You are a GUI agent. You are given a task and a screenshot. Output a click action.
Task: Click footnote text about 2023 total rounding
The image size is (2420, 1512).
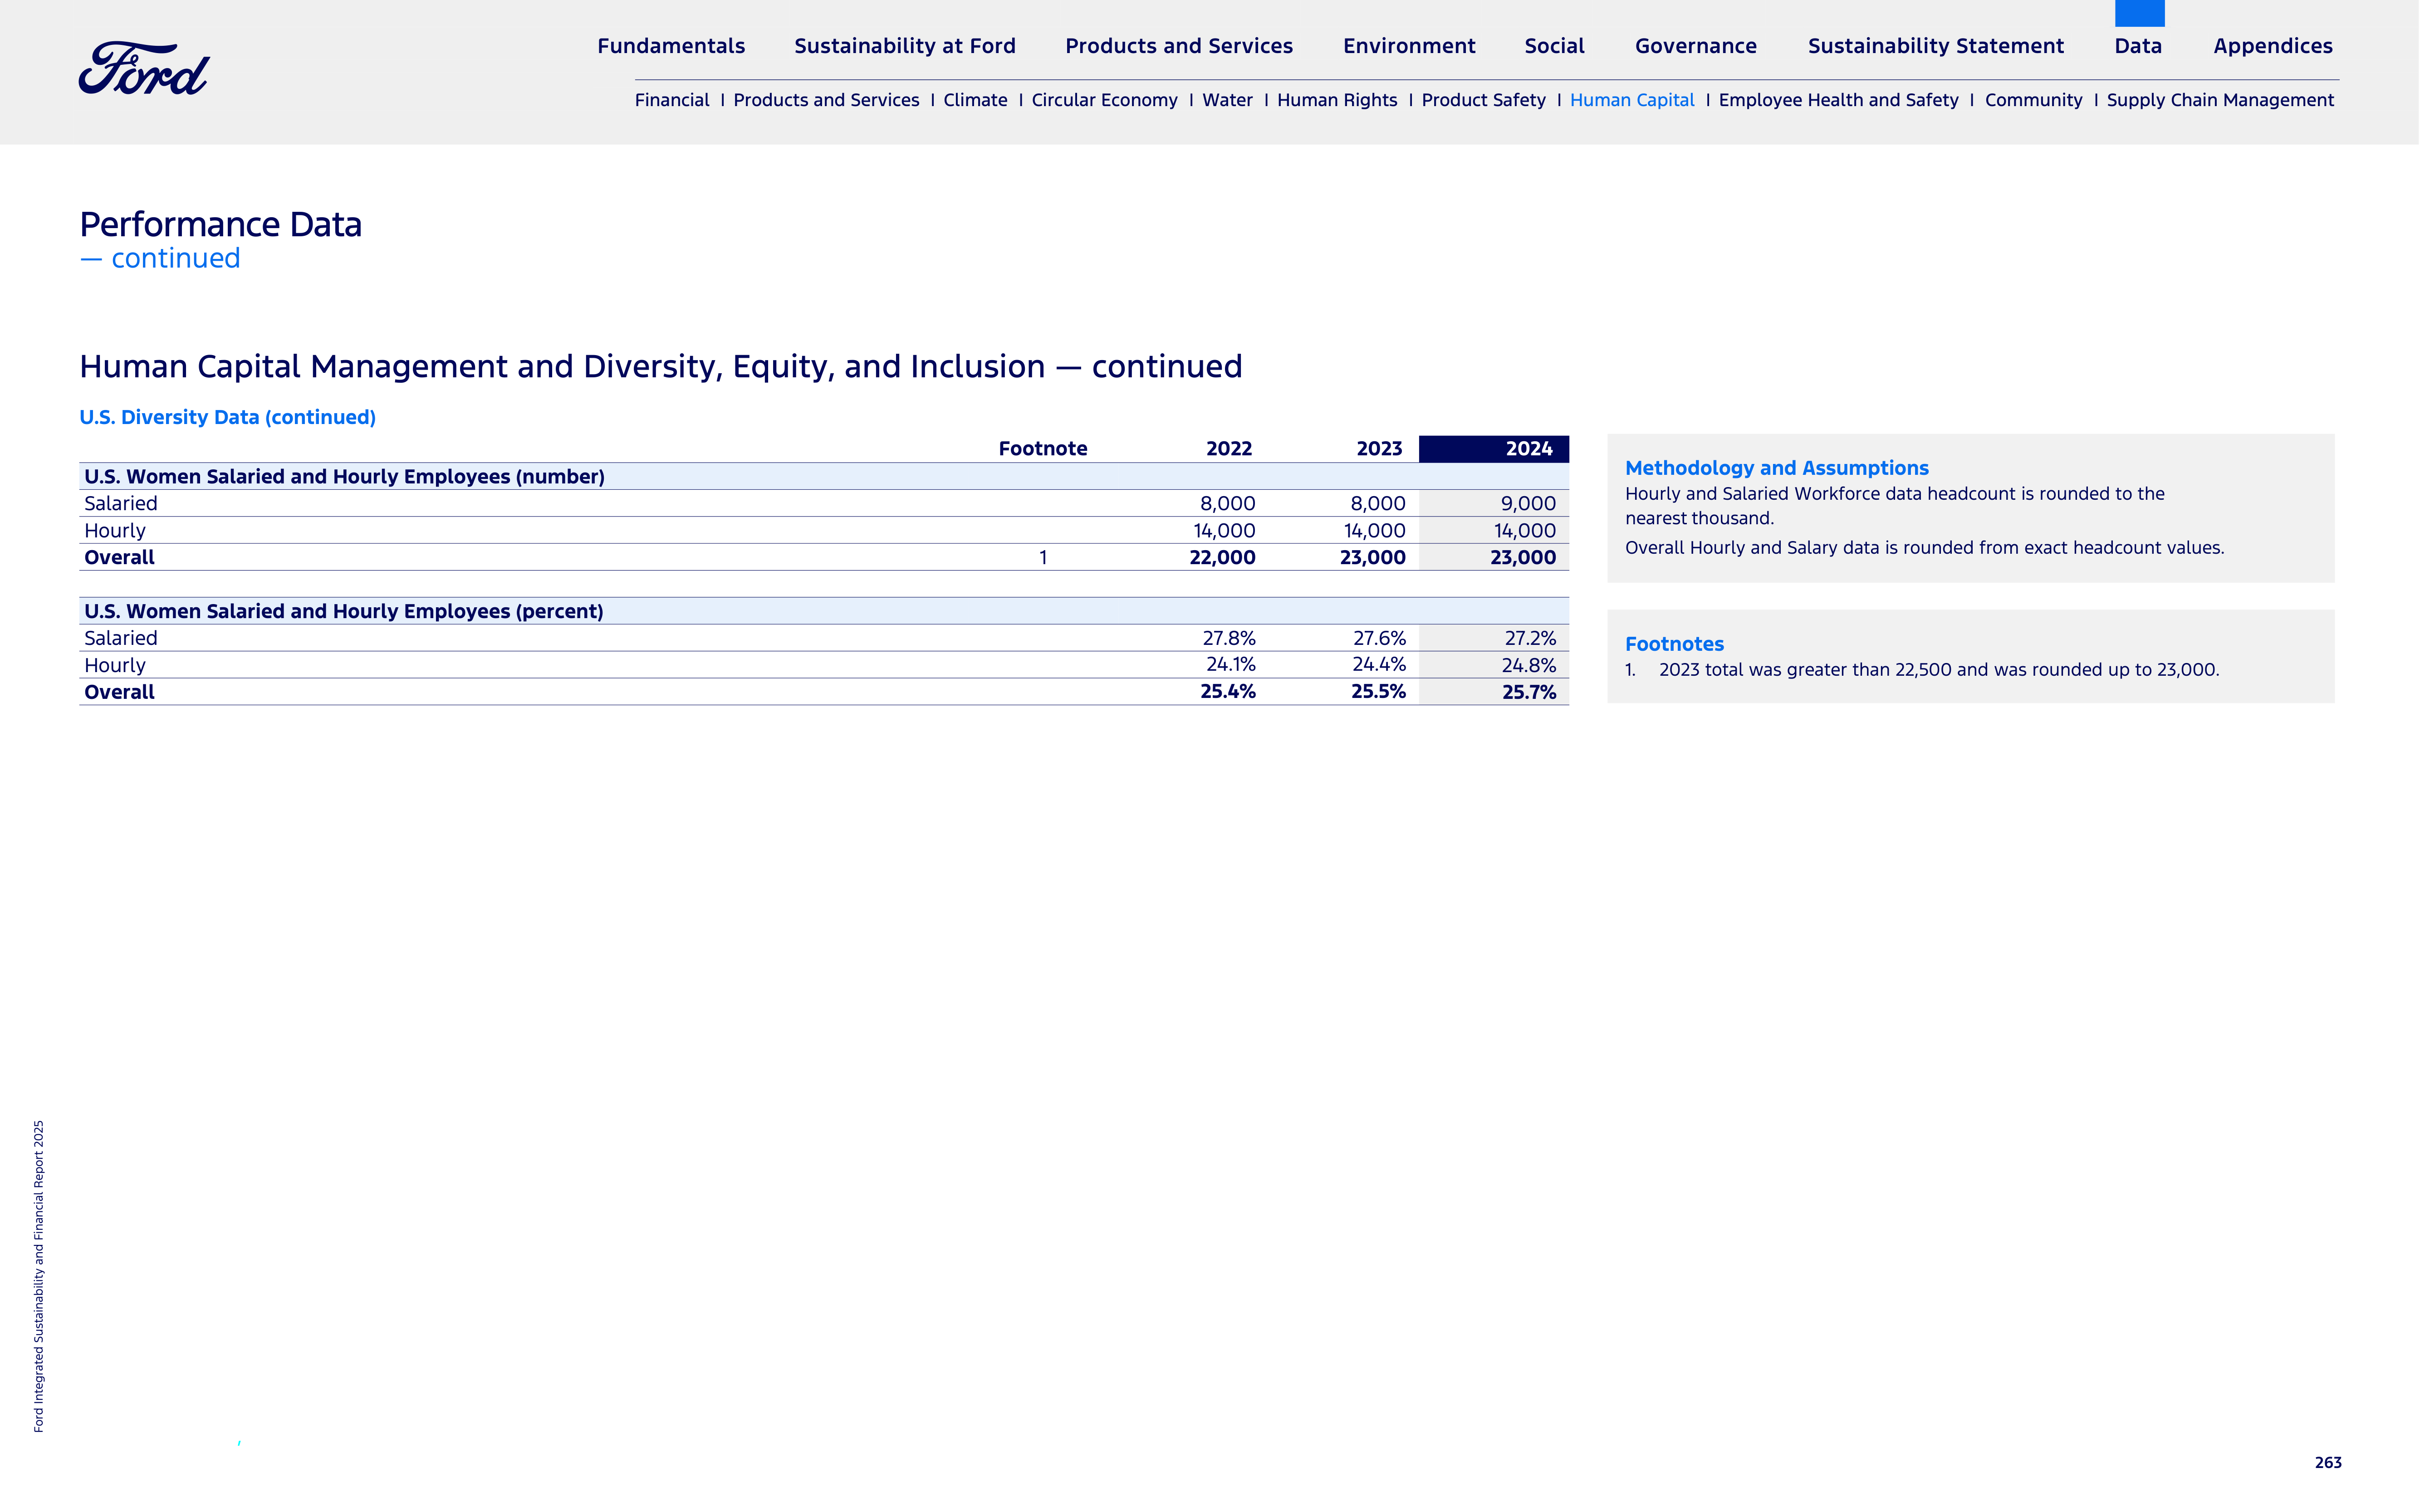1938,670
